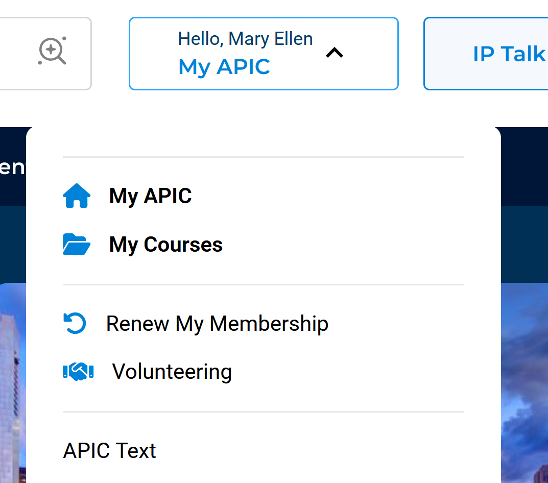Screen dimensions: 548x483
Task: Click the open folder icon
Action: (x=77, y=244)
